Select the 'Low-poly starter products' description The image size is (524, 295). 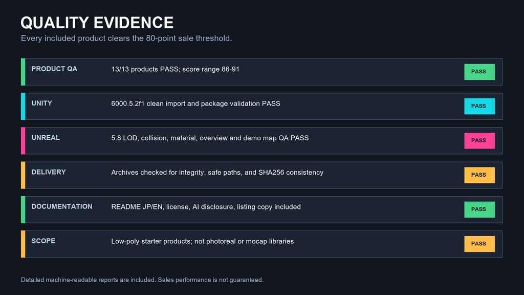point(203,242)
